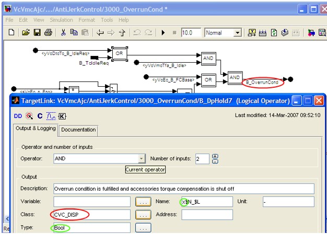Image resolution: width=327 pixels, height=234 pixels.
Task: Open the Simulation menu
Action: click(61, 20)
